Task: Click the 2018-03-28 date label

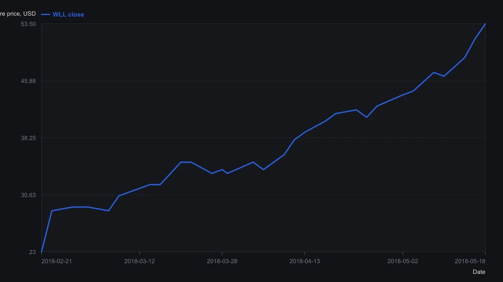Action: (x=222, y=261)
